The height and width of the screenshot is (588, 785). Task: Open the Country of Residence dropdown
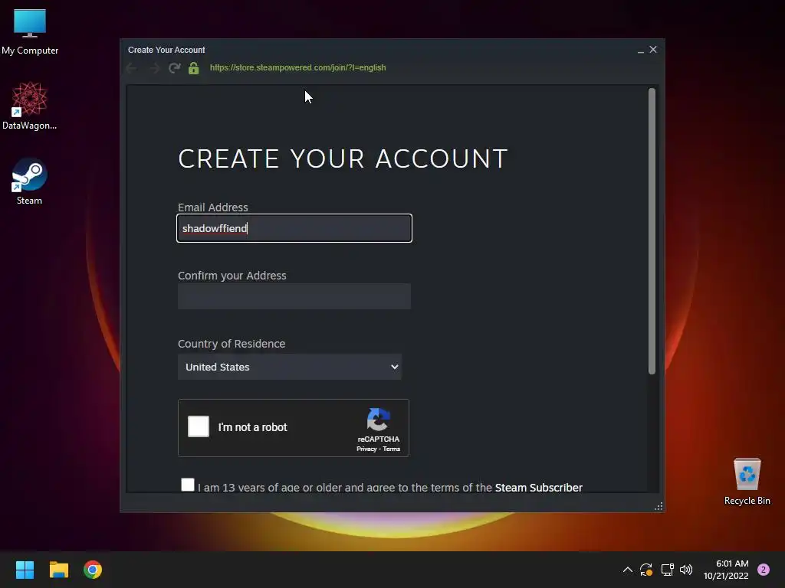289,367
